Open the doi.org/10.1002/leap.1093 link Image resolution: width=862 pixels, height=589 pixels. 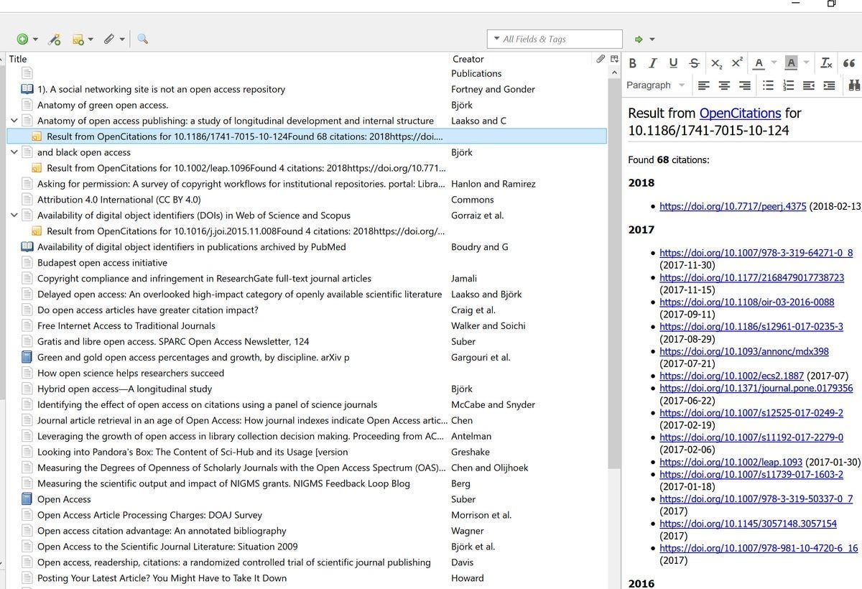[731, 462]
